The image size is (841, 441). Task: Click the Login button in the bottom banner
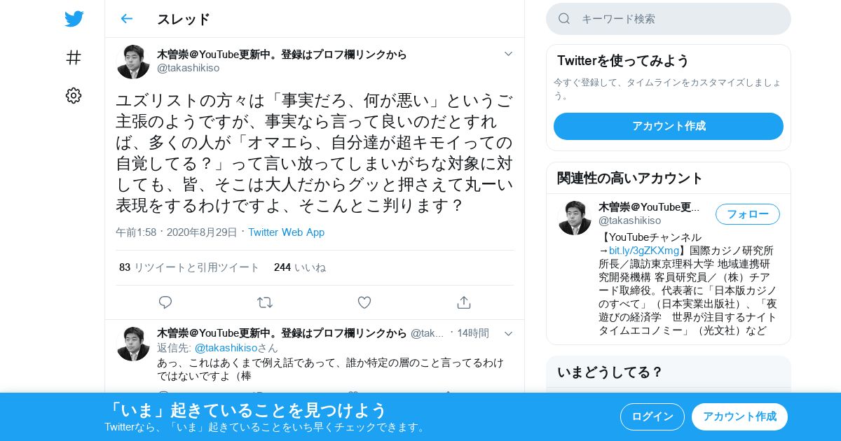tap(652, 416)
